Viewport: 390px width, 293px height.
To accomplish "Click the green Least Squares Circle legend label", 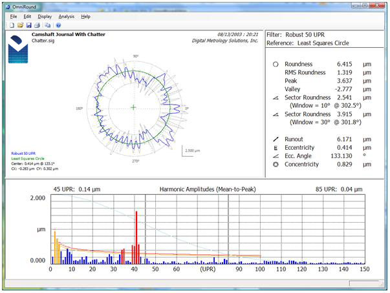I will coord(28,159).
